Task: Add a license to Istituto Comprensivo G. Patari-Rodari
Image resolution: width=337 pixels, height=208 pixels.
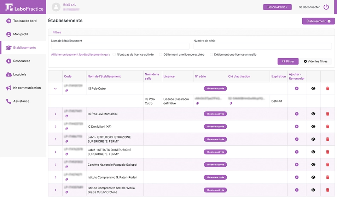Action: (x=296, y=177)
